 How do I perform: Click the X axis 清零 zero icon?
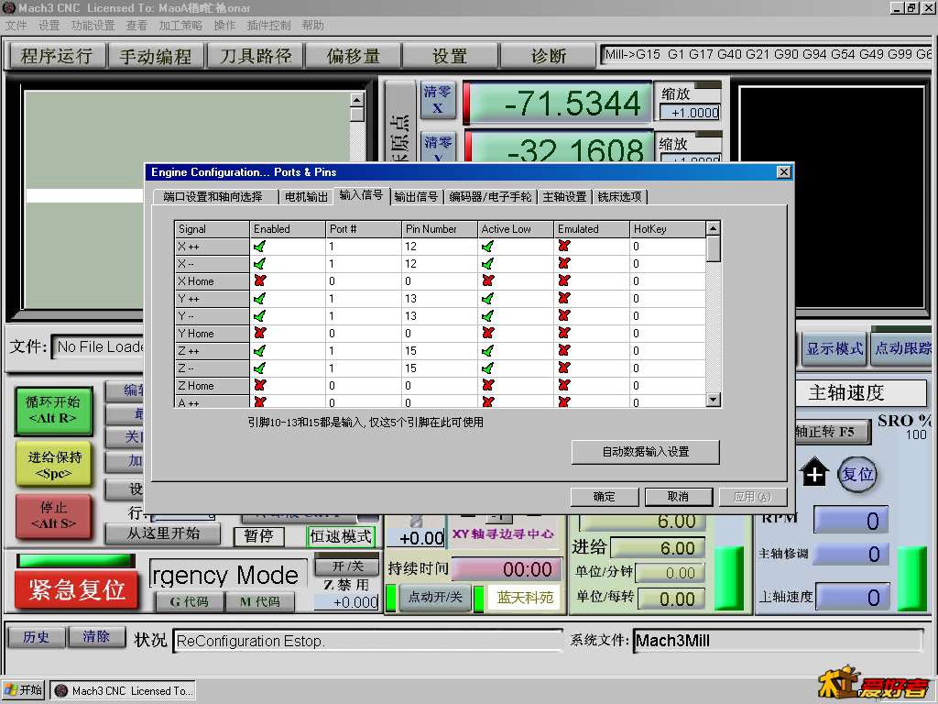[437, 100]
